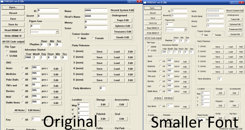Select pcs radio for Medicine in Original window

[47, 74]
